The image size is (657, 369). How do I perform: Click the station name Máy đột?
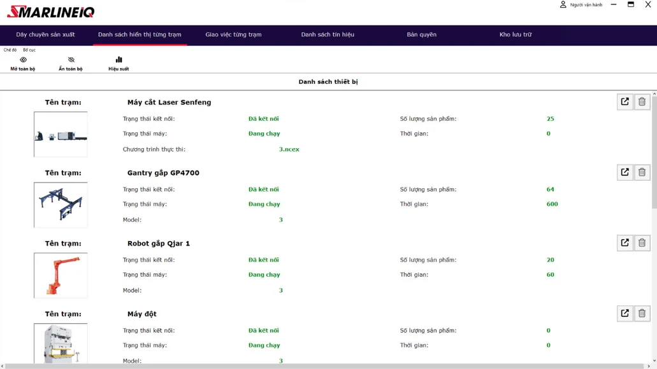tap(142, 314)
